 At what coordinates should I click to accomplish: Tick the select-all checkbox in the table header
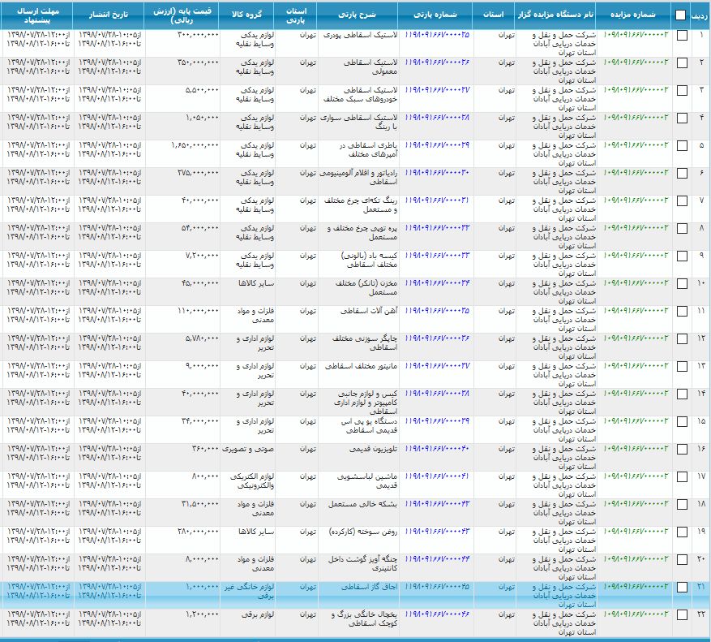point(681,15)
